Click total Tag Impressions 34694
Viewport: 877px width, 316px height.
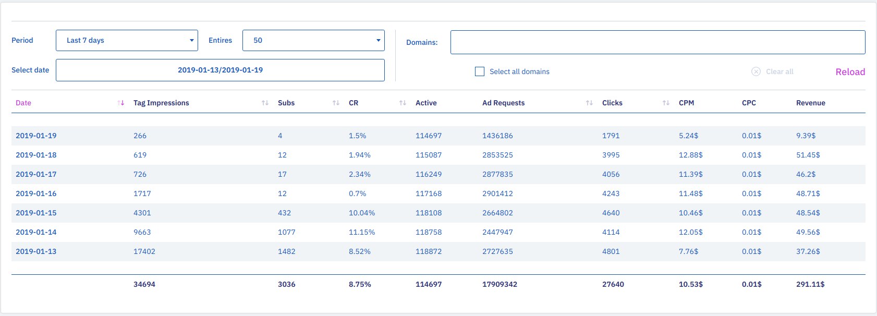click(x=144, y=284)
